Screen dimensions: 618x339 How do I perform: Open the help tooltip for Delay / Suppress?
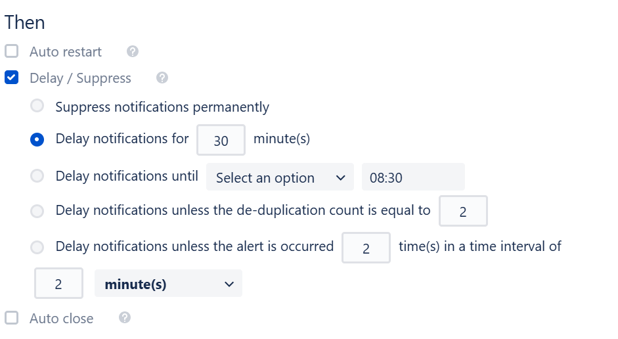162,78
